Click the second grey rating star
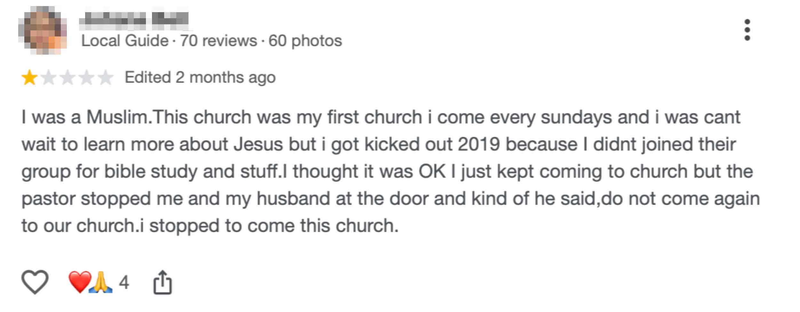The width and height of the screenshot is (800, 312). 48,78
